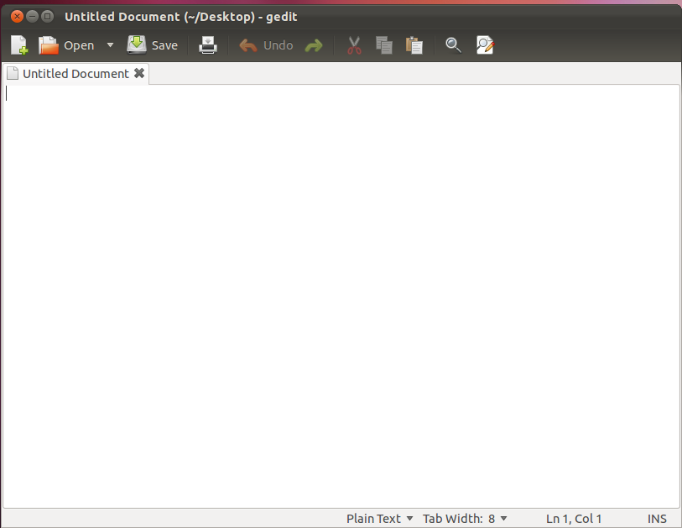Open Find and Replace icon
The height and width of the screenshot is (528, 682).
[485, 45]
